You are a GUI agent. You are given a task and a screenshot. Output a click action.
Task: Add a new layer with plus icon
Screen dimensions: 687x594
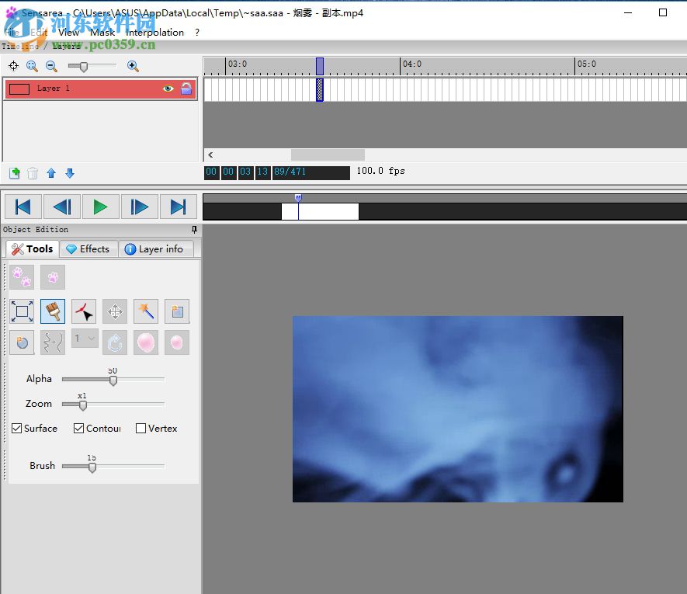pos(14,173)
